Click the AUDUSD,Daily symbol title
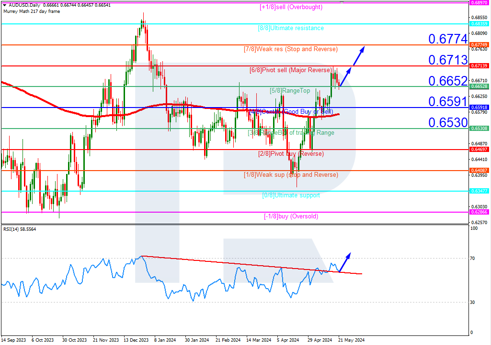 click(x=24, y=5)
